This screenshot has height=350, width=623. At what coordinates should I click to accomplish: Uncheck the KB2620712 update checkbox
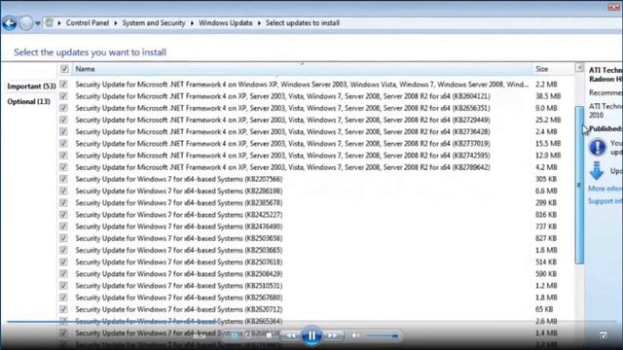click(63, 309)
